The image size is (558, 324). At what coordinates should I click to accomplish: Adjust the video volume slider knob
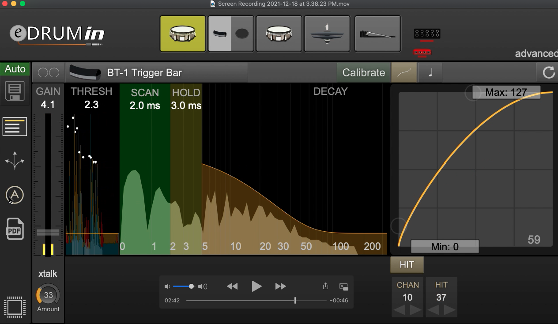point(191,286)
